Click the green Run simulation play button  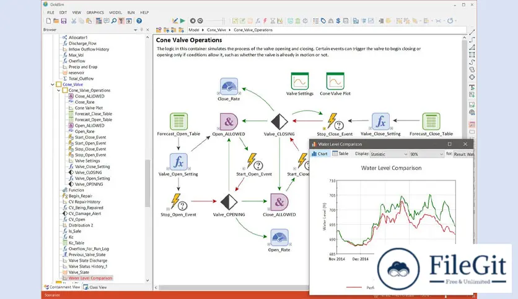(x=183, y=21)
